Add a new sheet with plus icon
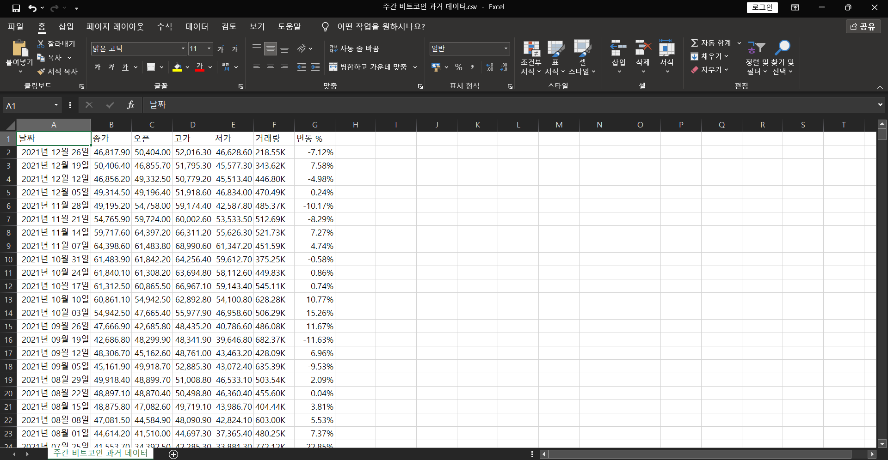888x460 pixels. click(173, 454)
